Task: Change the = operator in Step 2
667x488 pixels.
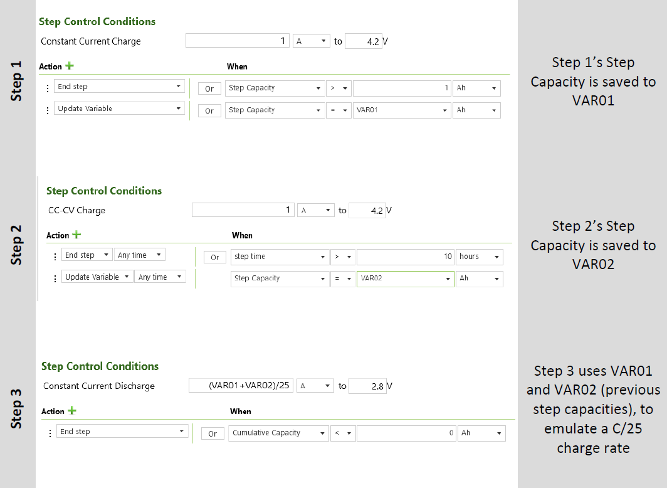Action: click(343, 278)
